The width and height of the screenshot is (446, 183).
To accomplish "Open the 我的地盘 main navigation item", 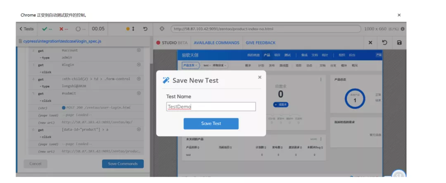I will click(254, 55).
